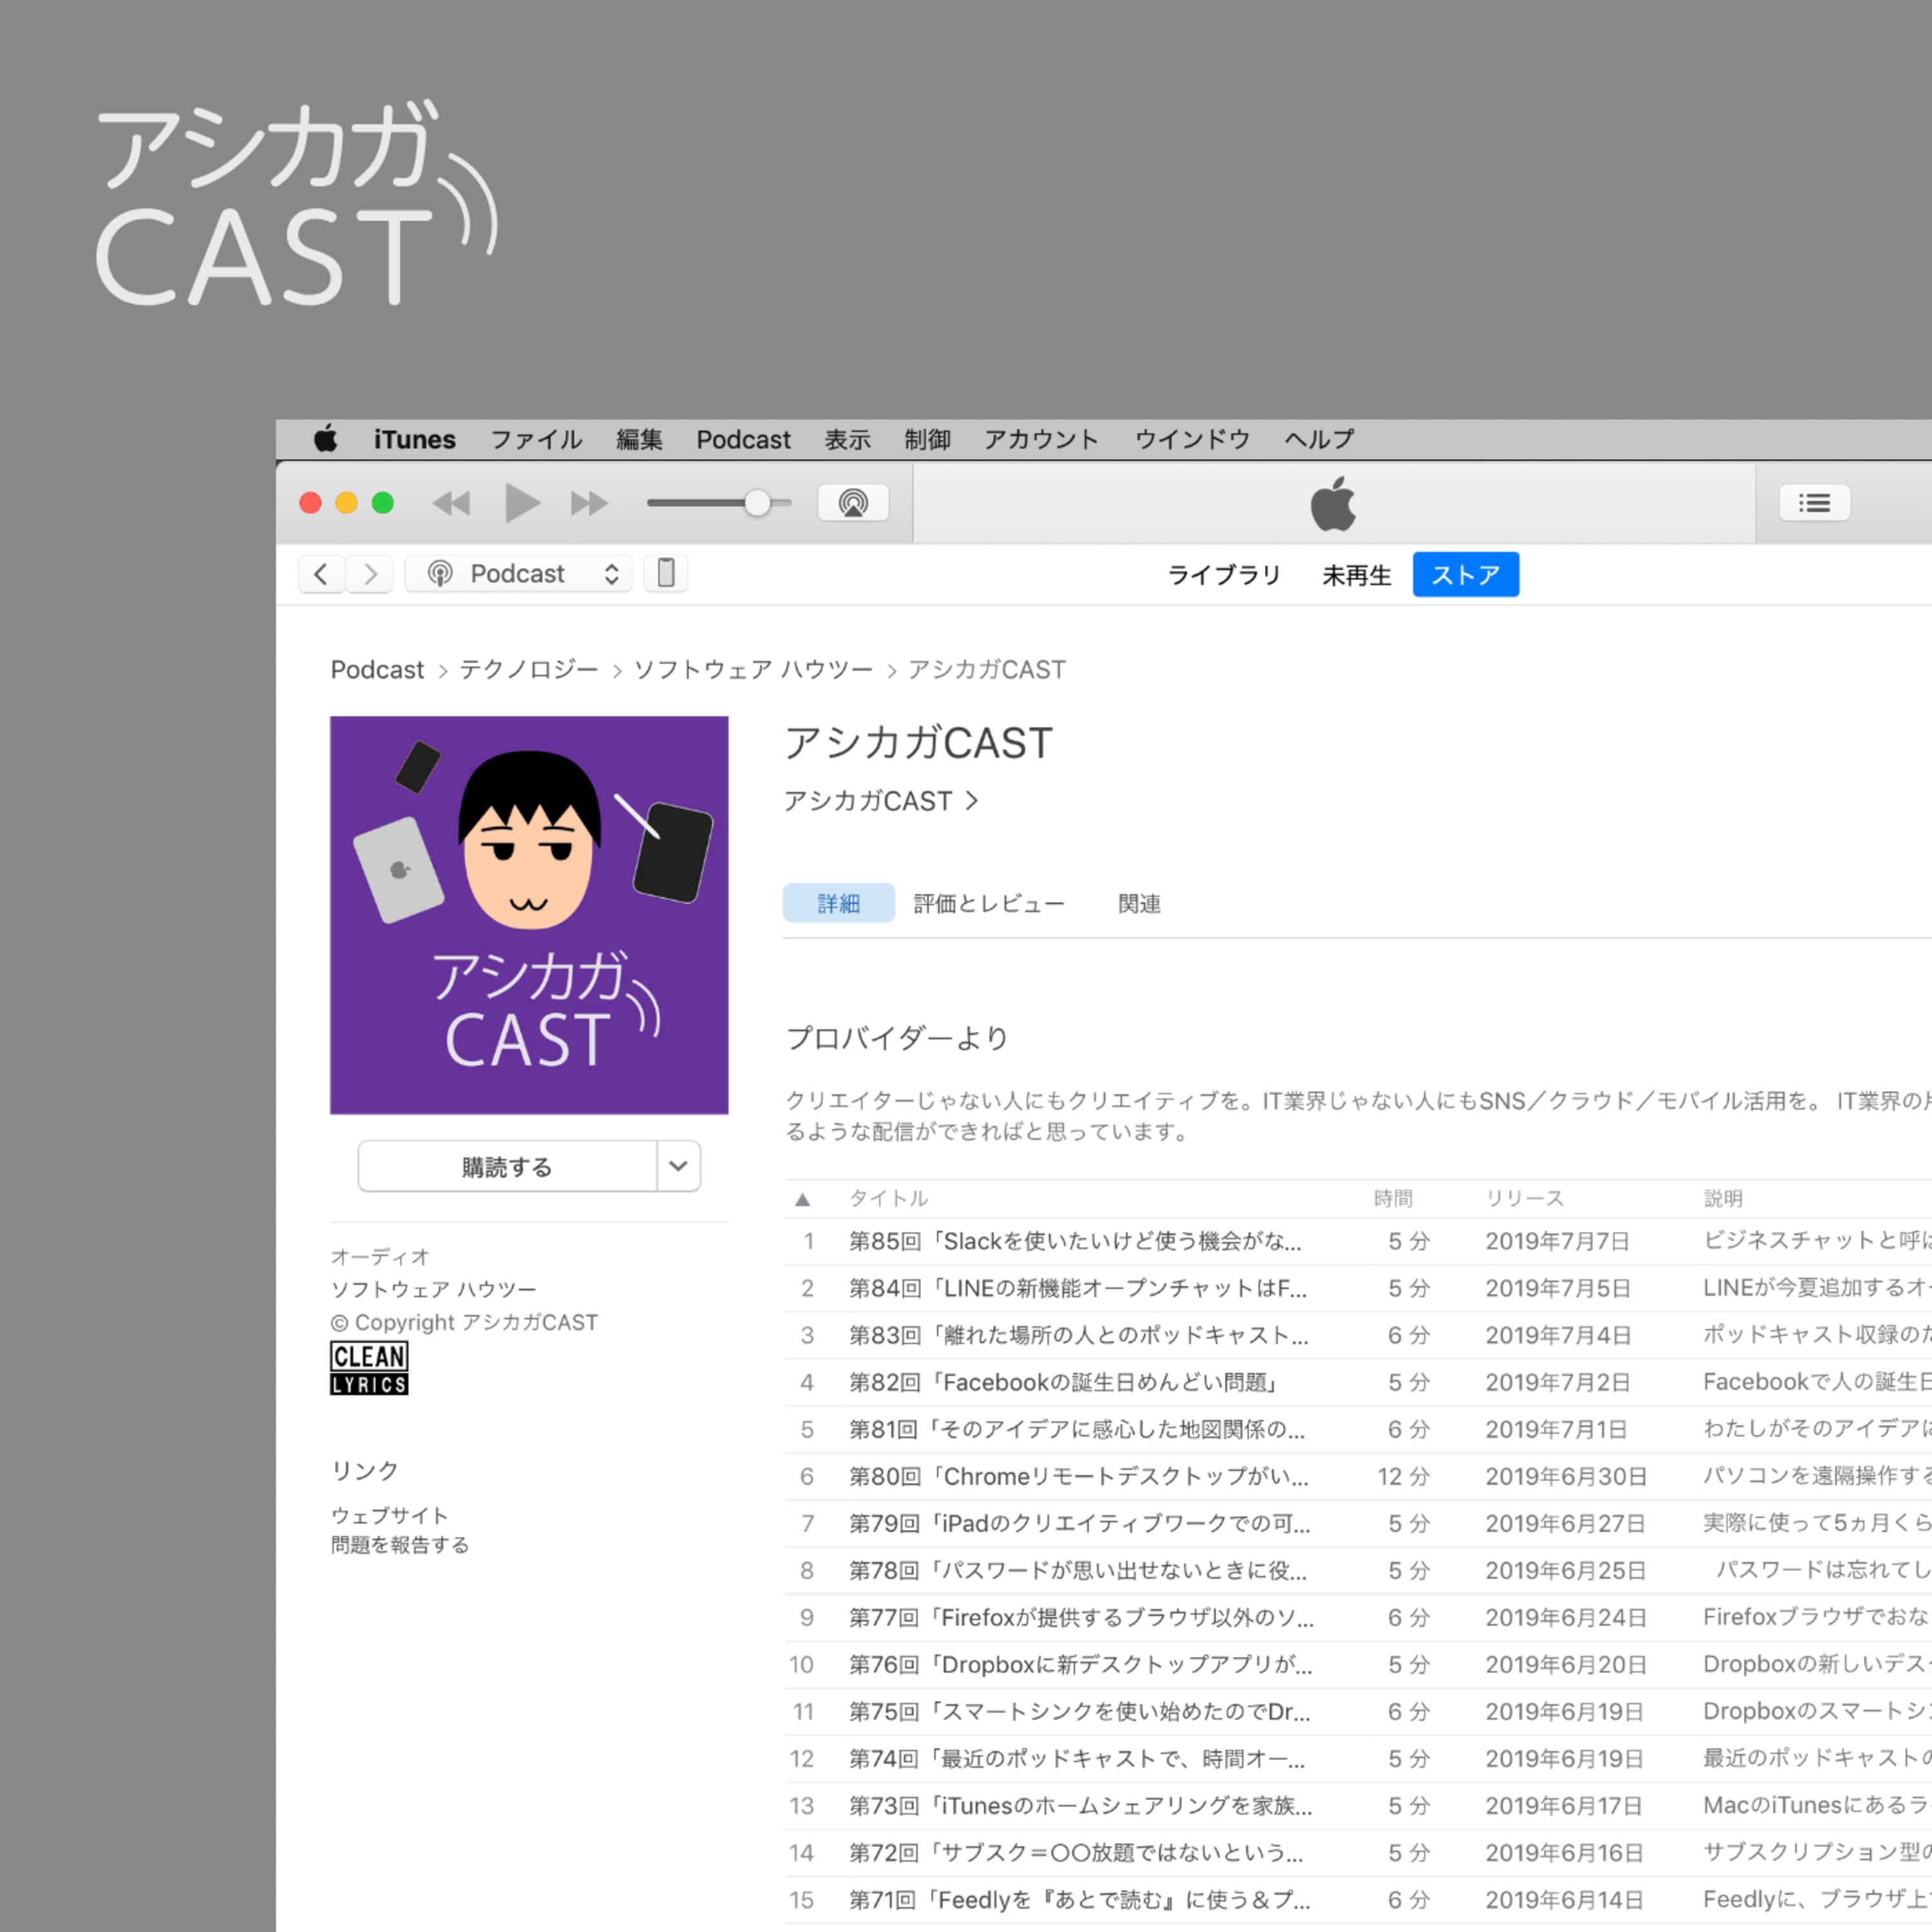This screenshot has height=1932, width=1932.
Task: Select episode 第81回 row
Action: point(1358,1429)
